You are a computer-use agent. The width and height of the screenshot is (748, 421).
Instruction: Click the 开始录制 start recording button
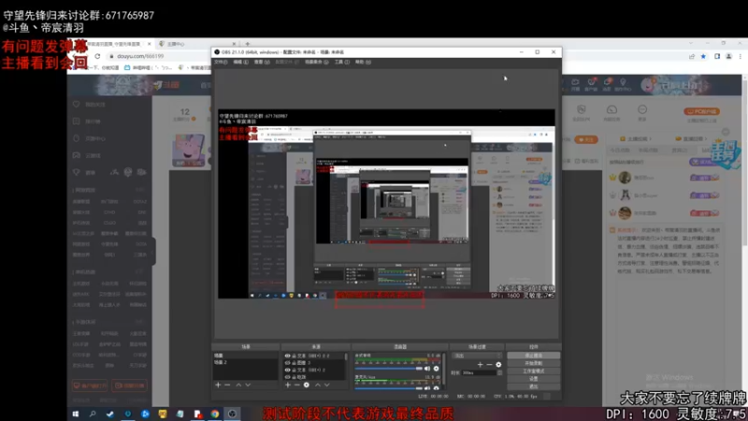click(533, 363)
